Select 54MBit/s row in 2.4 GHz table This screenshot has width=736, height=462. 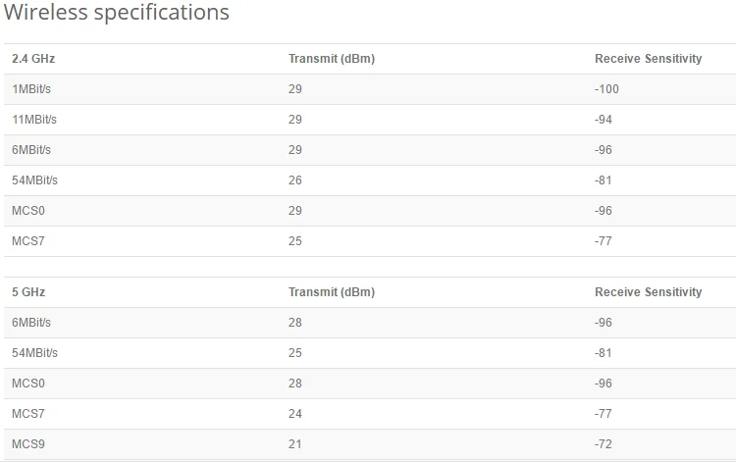pos(34,180)
